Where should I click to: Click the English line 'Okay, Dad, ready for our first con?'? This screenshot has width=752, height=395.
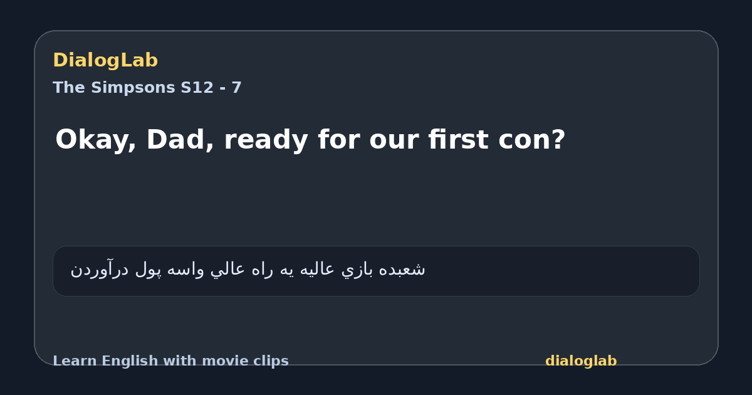pos(310,140)
